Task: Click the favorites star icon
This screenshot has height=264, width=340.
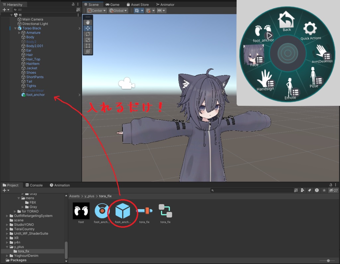Action: coord(324,190)
